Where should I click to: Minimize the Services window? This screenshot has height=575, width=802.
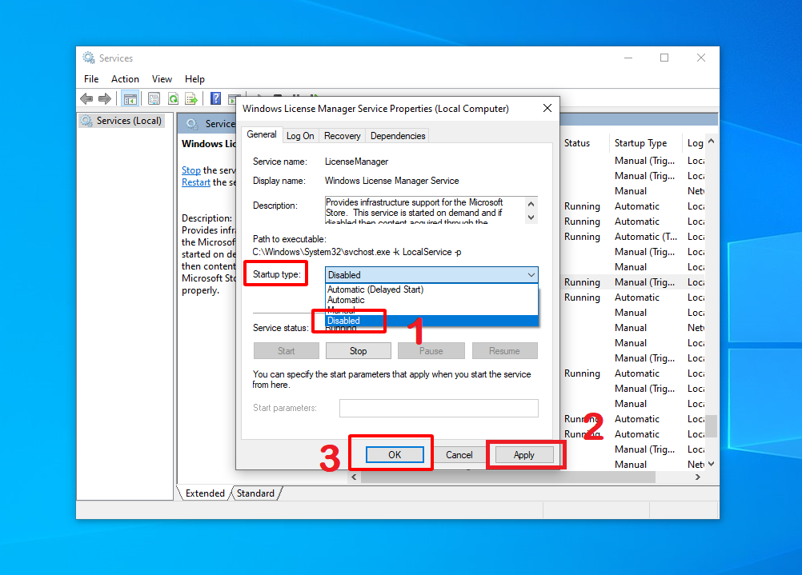628,58
